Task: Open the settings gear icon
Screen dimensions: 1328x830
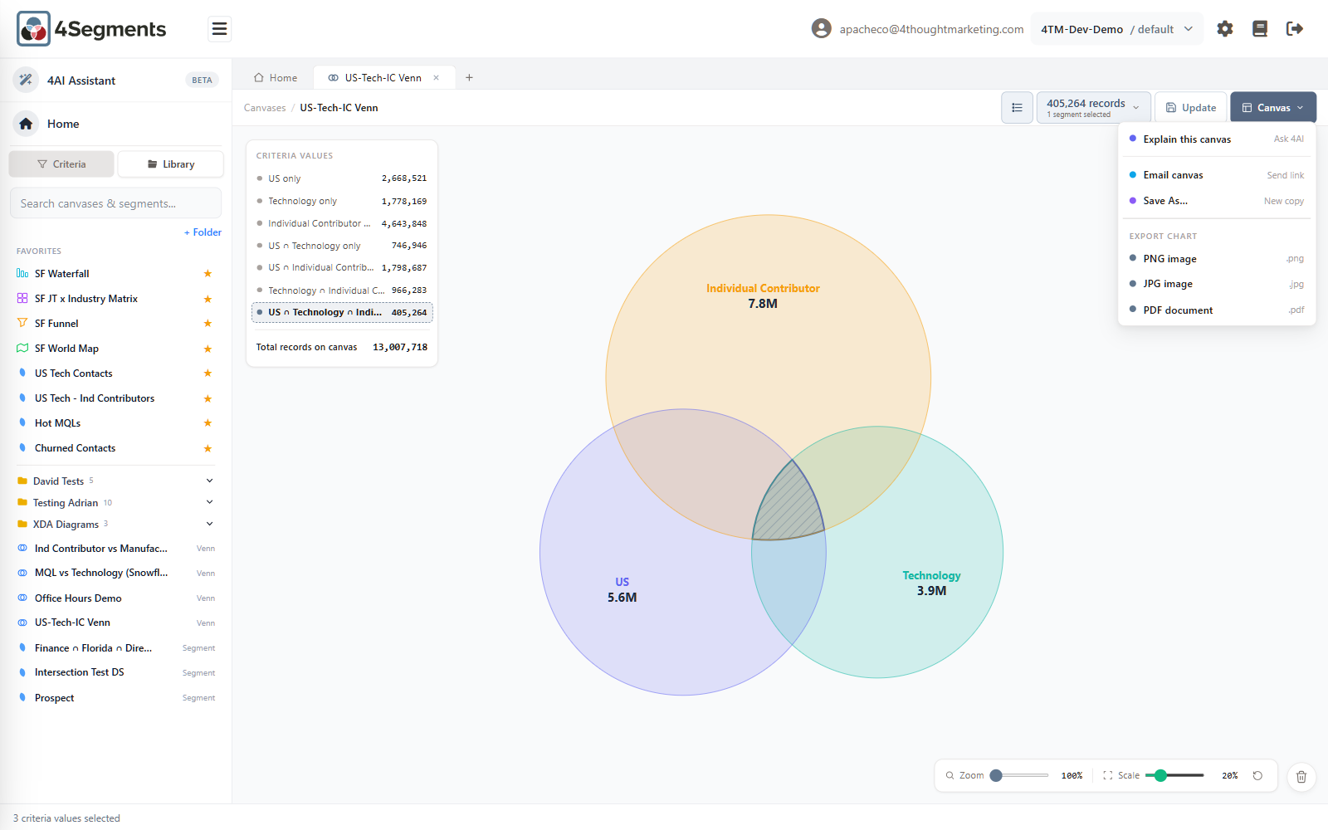Action: pyautogui.click(x=1224, y=29)
